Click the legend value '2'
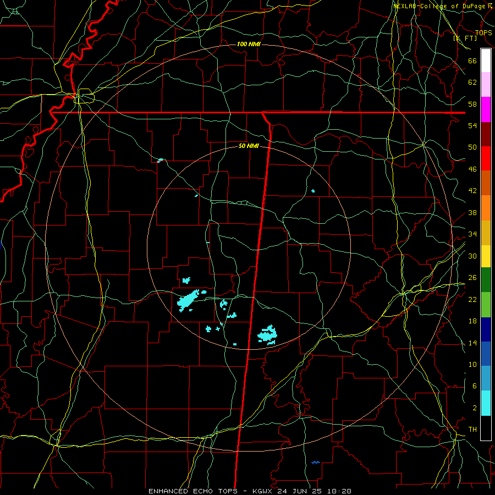The height and width of the screenshot is (495, 495). (x=475, y=408)
